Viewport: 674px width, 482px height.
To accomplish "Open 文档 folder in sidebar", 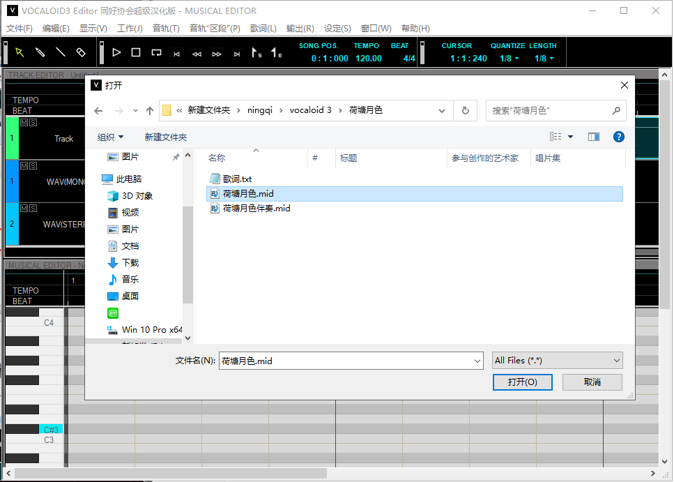I will (x=123, y=246).
